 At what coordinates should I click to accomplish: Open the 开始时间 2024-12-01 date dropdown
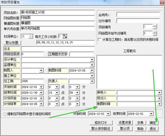[41, 87]
